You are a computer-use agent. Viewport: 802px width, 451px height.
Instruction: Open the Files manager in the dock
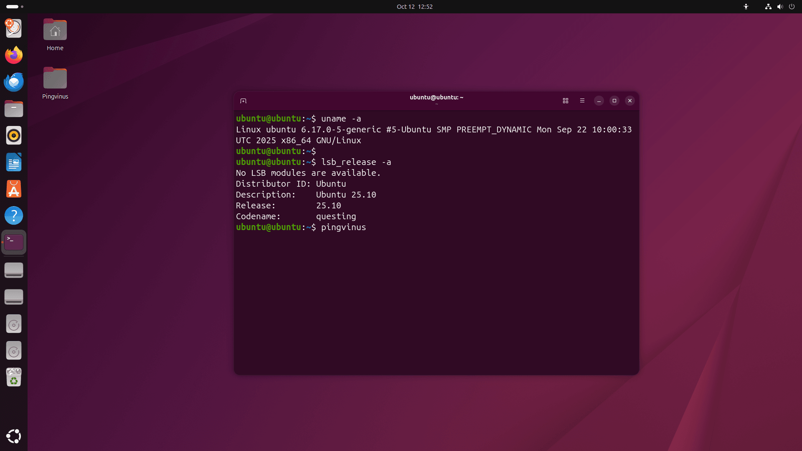pos(14,109)
